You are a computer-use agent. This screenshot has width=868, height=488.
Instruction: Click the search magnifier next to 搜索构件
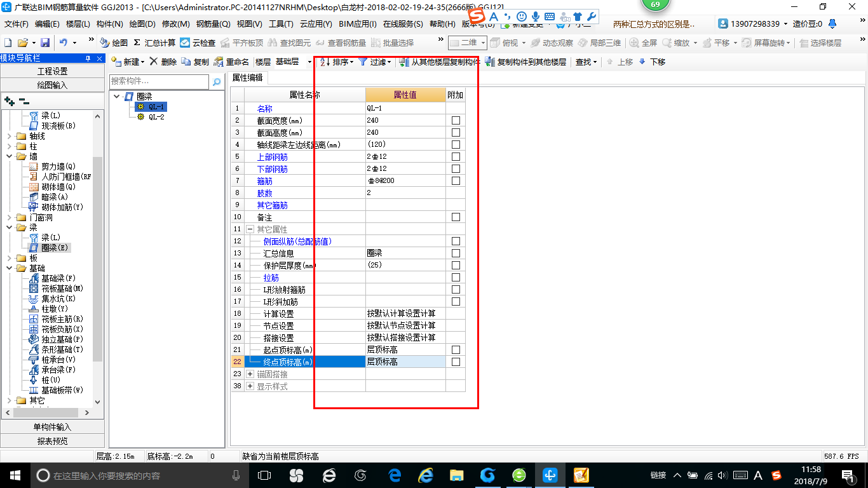click(x=217, y=81)
